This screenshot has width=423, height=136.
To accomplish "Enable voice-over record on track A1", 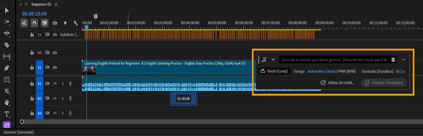I will [70, 84].
